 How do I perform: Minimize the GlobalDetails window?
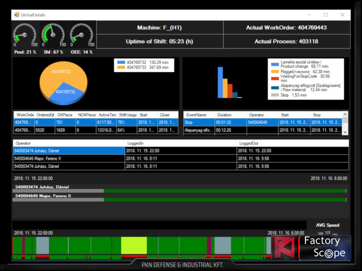[309, 15]
